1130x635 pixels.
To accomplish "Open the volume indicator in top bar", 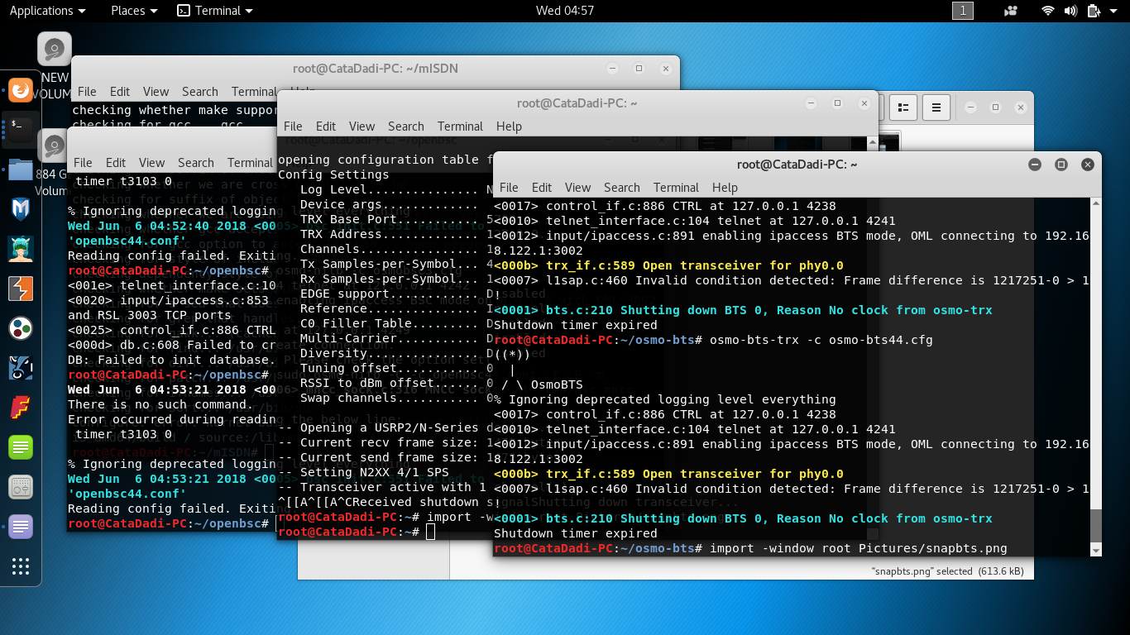I will [x=1070, y=11].
